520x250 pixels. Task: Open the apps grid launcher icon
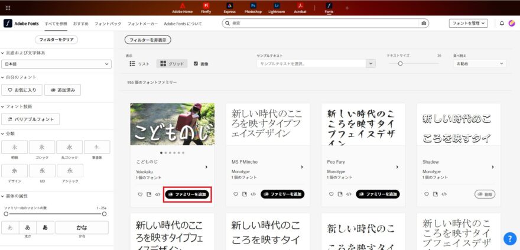(8, 8)
